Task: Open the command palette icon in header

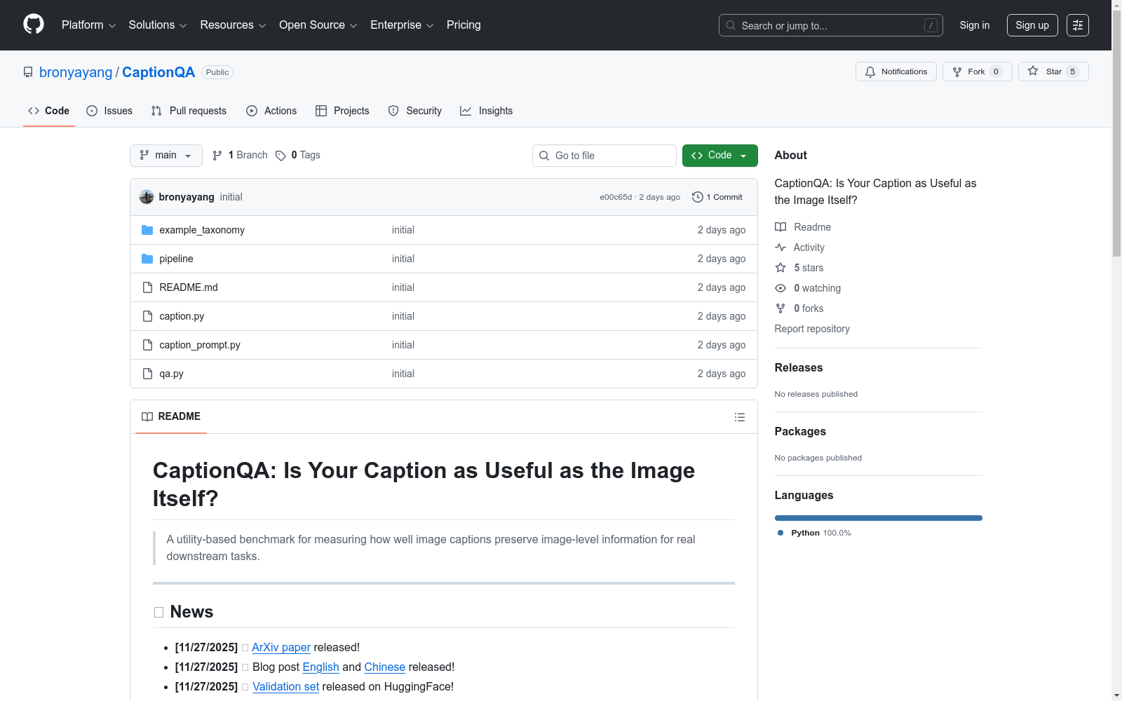Action: click(x=1077, y=25)
